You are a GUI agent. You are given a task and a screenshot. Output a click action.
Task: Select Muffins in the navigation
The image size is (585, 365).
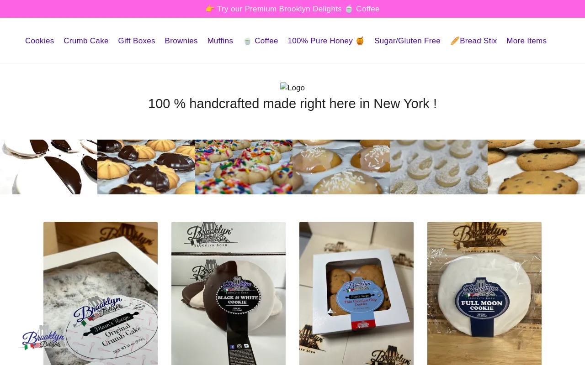(220, 41)
